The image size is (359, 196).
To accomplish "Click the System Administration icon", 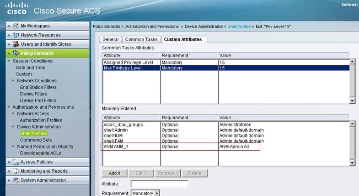I will (x=16, y=180).
